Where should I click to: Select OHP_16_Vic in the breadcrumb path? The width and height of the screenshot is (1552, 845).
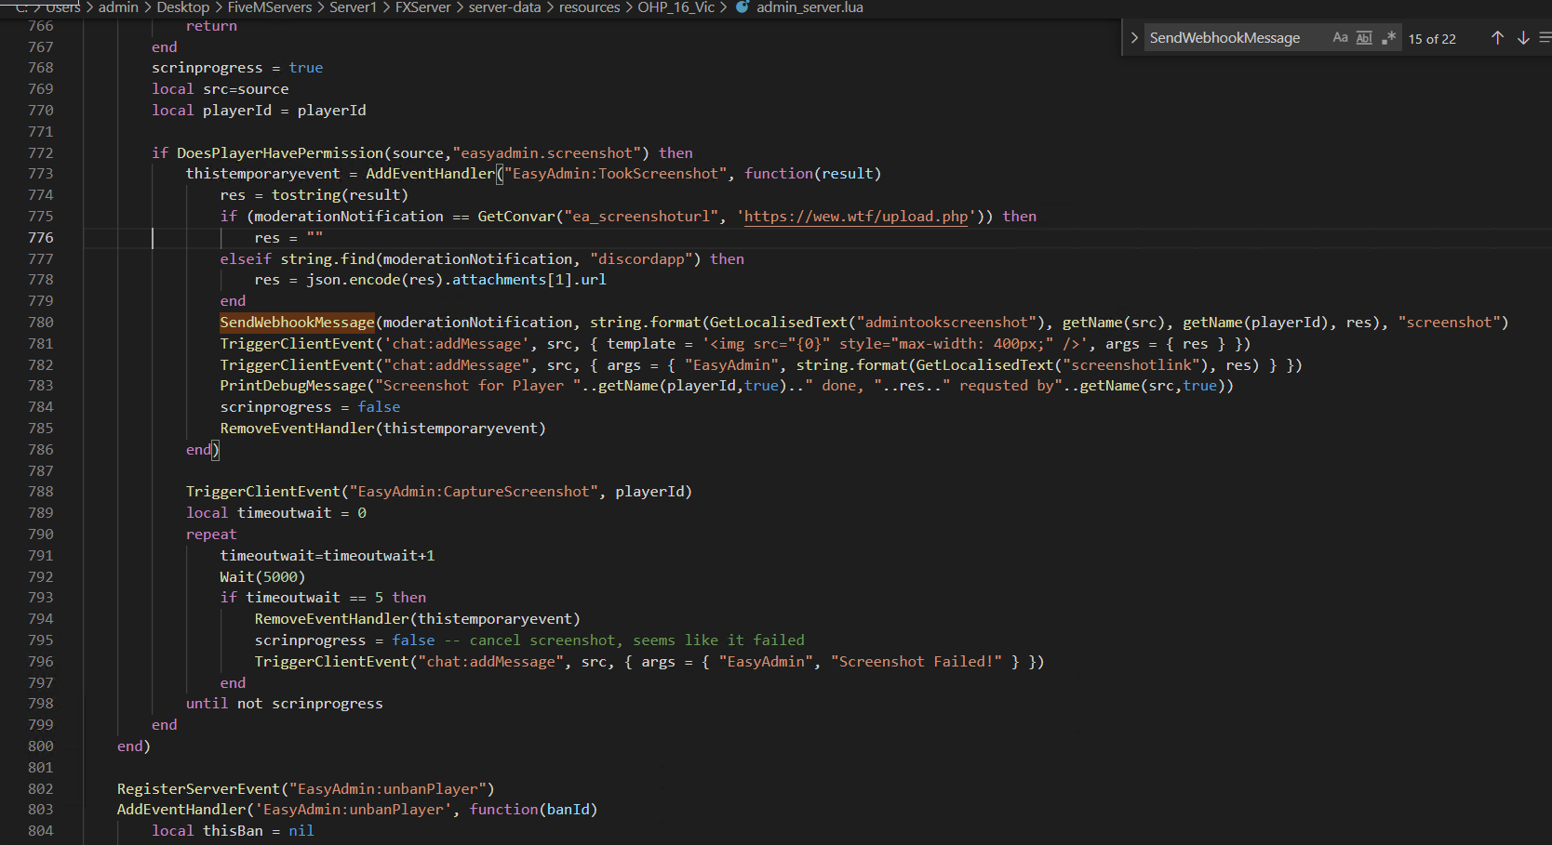676,7
